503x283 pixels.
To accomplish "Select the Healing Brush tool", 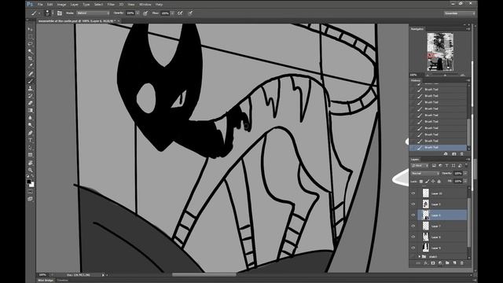I will click(30, 74).
